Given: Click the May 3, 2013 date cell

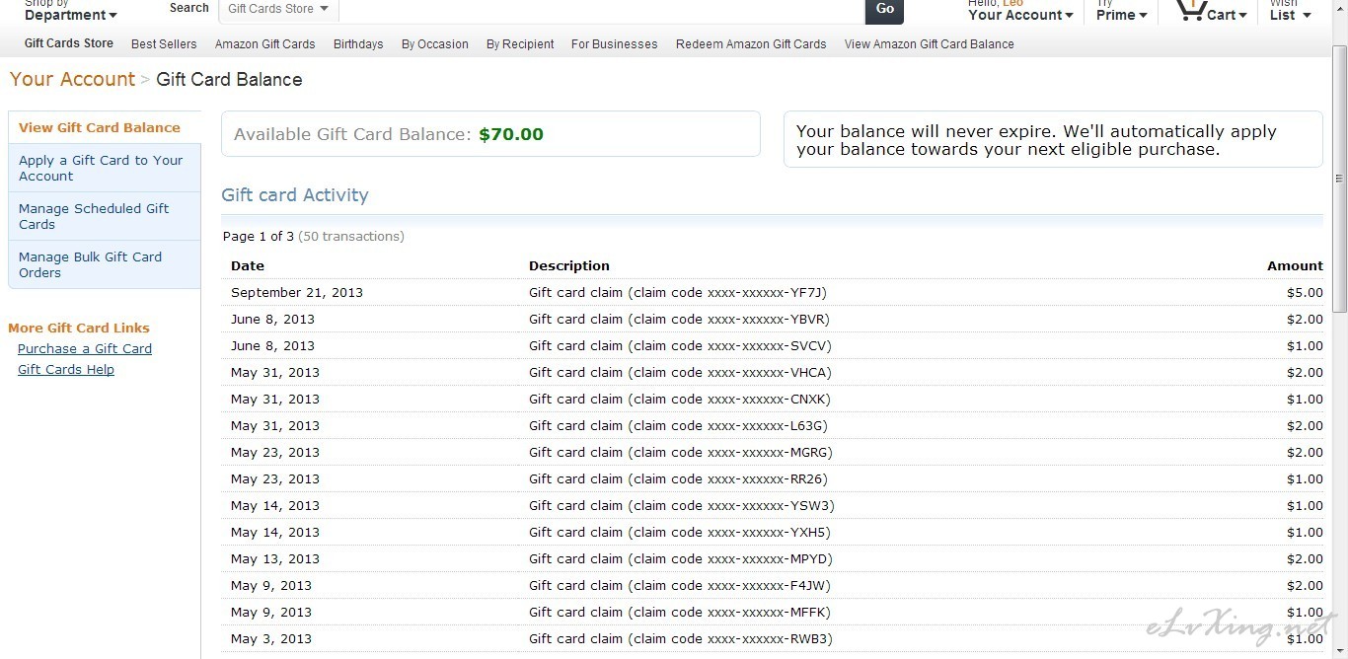Looking at the screenshot, I should 271,638.
